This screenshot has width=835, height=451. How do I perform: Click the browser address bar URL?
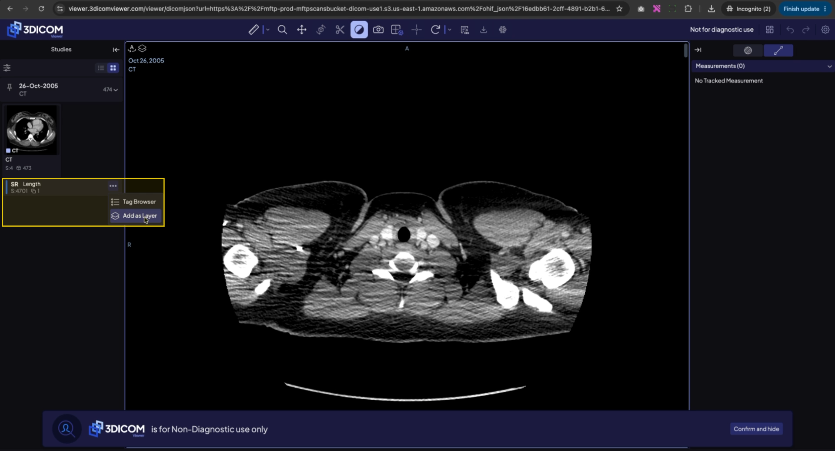(x=339, y=9)
